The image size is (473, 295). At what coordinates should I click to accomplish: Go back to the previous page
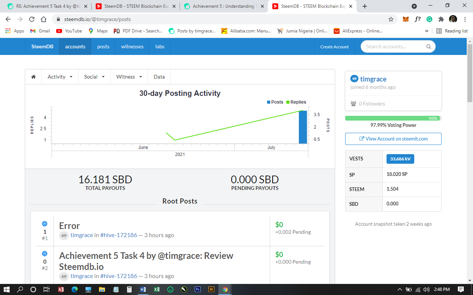click(x=8, y=19)
